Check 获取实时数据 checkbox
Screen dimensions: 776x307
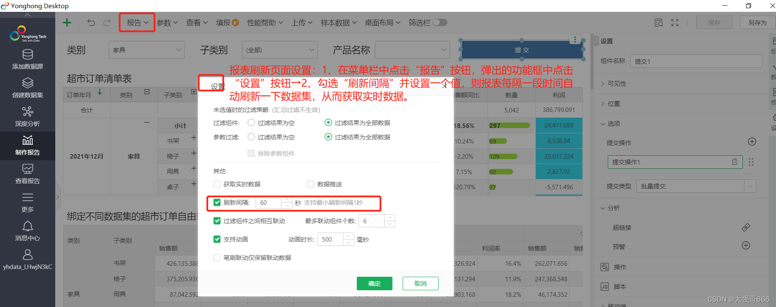click(217, 184)
